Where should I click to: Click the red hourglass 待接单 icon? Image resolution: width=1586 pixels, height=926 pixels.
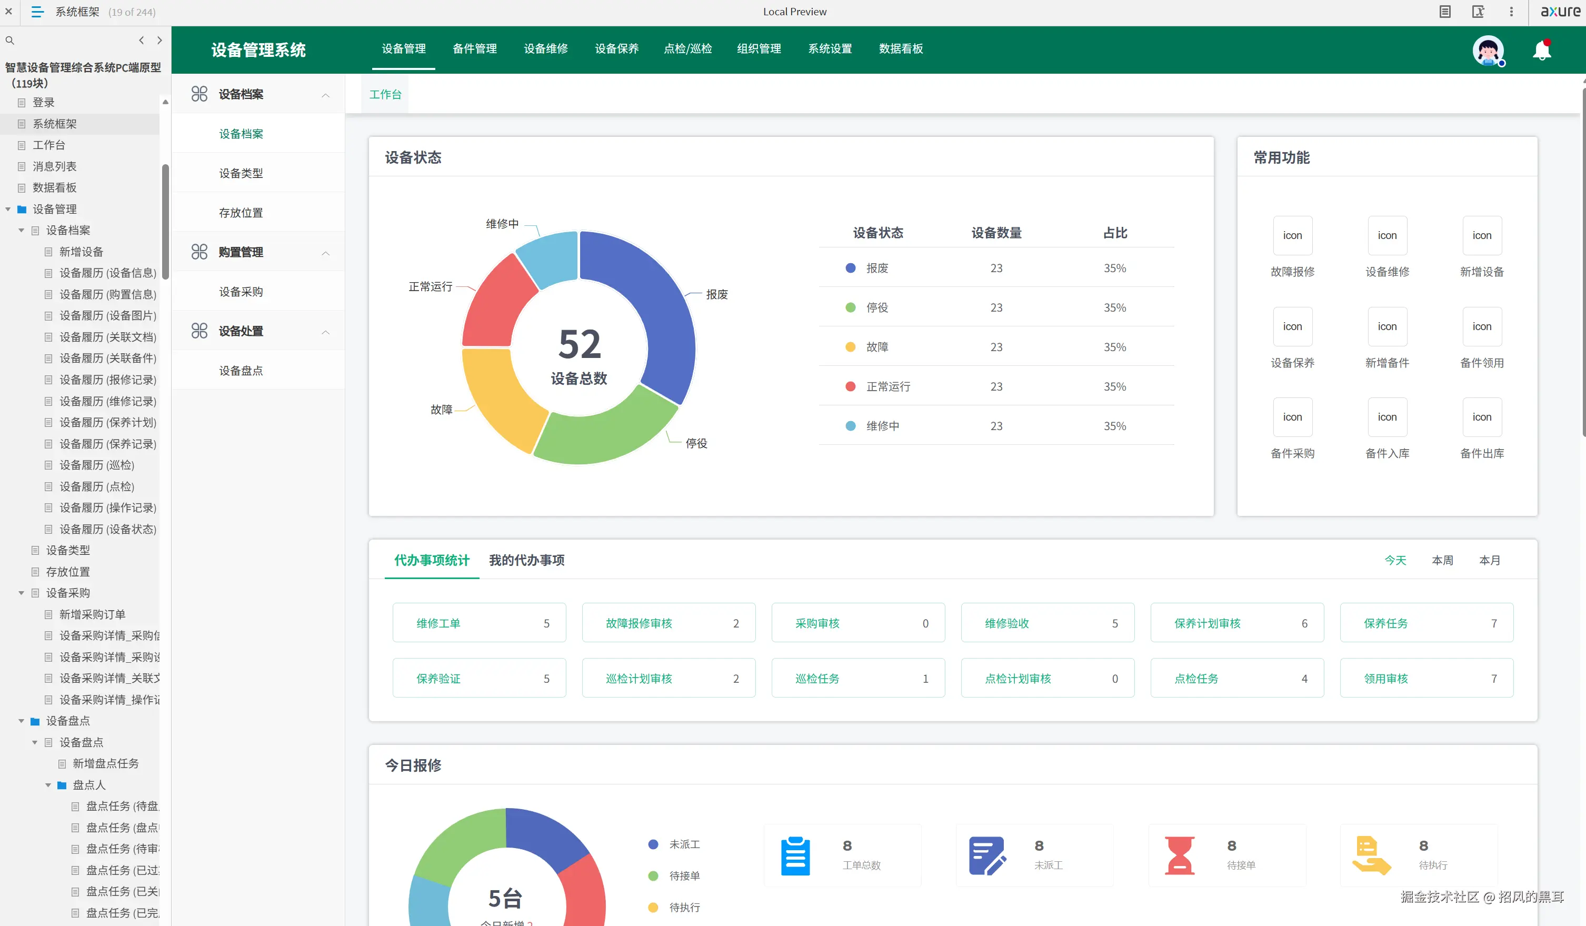coord(1179,855)
